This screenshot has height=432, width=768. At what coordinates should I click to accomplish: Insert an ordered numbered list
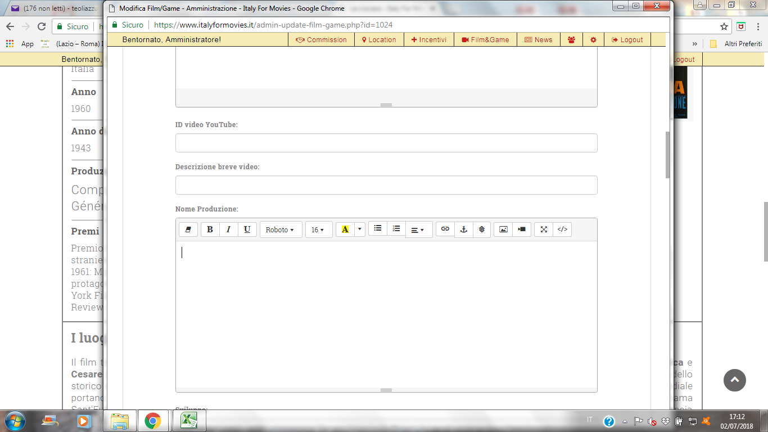pyautogui.click(x=396, y=228)
